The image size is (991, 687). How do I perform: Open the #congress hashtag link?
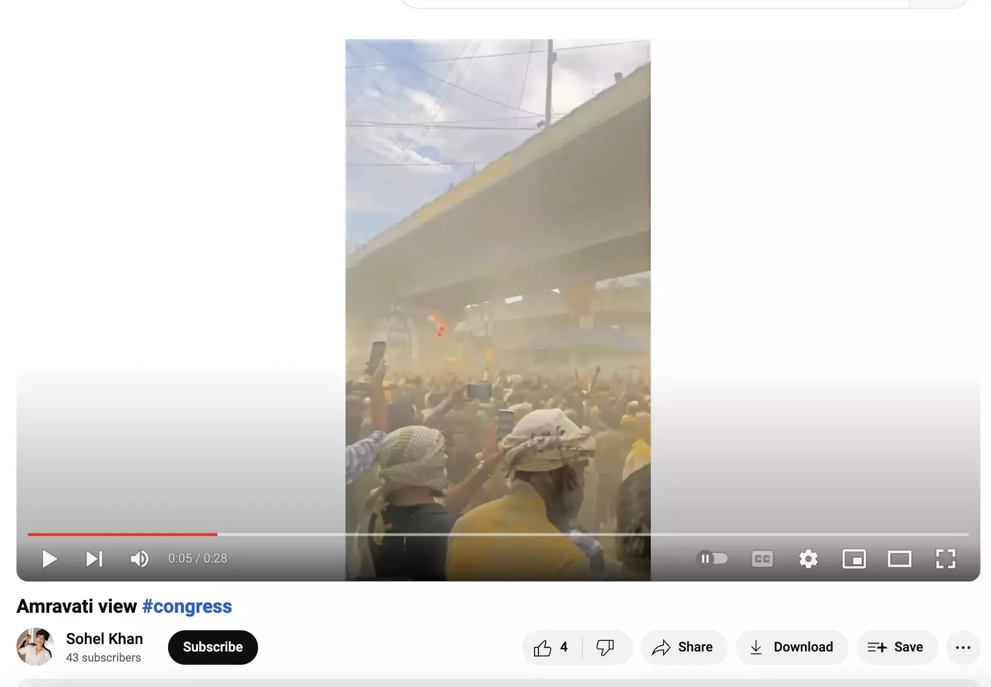pyautogui.click(x=187, y=606)
